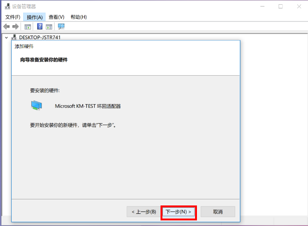
Task: Click the computer icon beside DESKTOP-JSTR741
Action: coord(14,37)
